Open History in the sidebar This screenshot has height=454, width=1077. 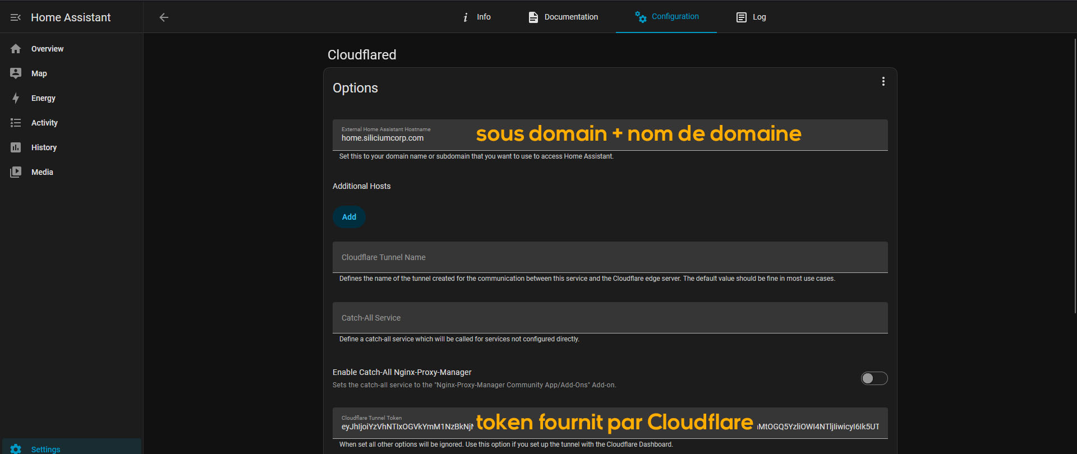coord(72,147)
